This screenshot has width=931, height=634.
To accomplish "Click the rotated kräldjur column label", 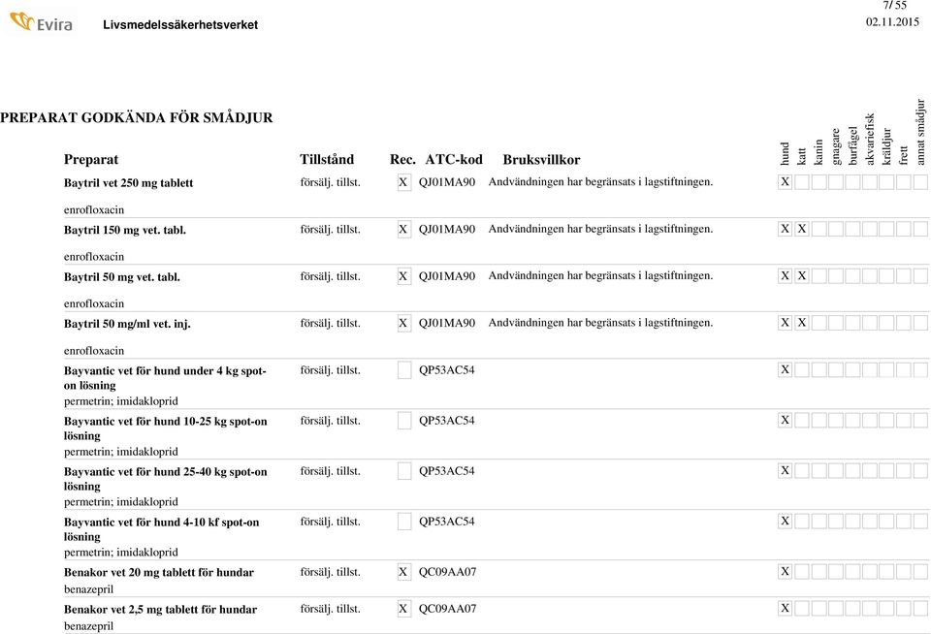I will pyautogui.click(x=886, y=146).
